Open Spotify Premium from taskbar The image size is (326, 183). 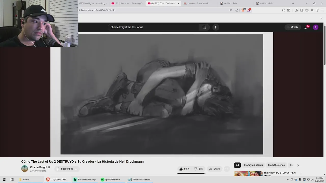click(112, 179)
